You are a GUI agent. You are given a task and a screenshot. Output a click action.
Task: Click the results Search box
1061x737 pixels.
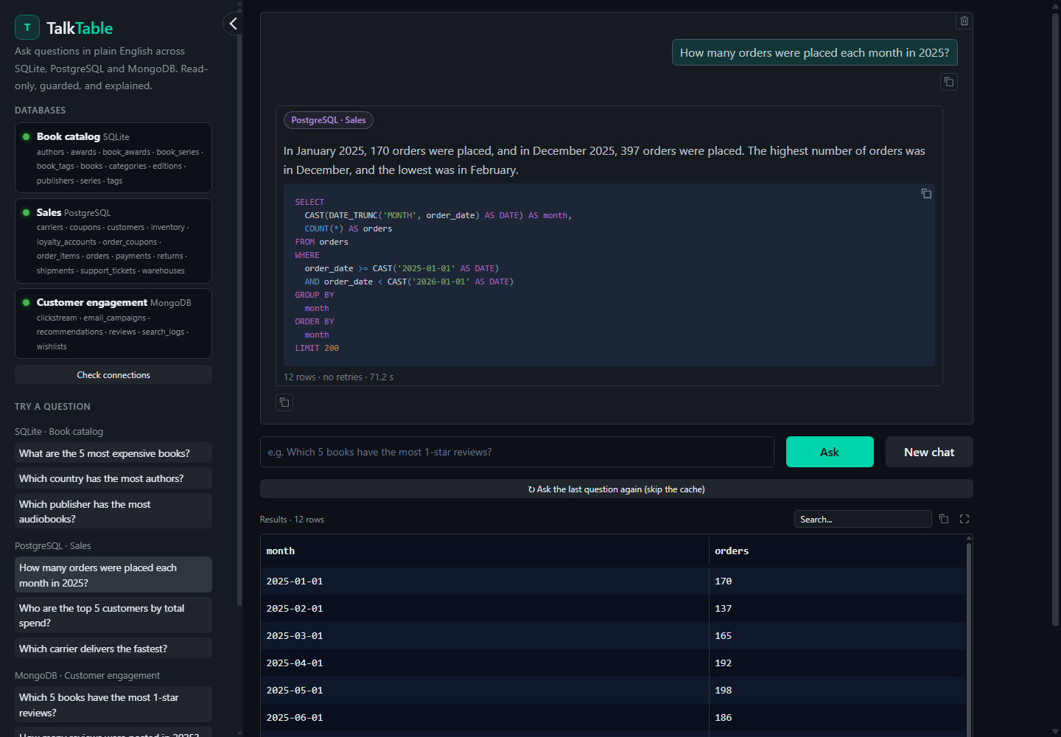(863, 519)
